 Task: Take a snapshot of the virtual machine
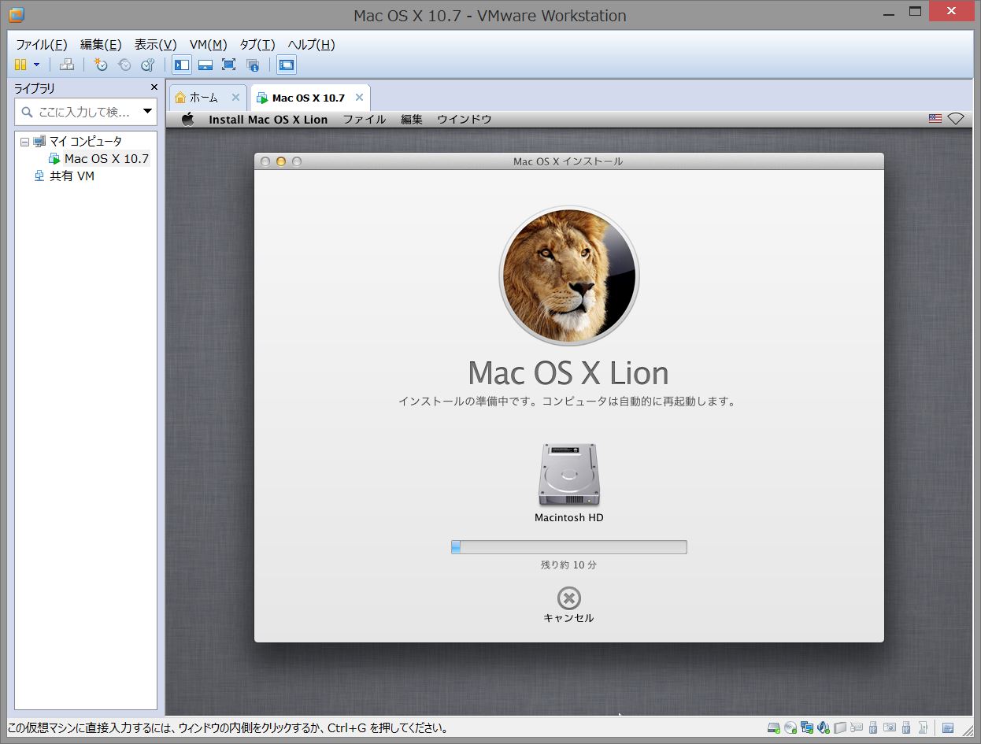[x=101, y=65]
